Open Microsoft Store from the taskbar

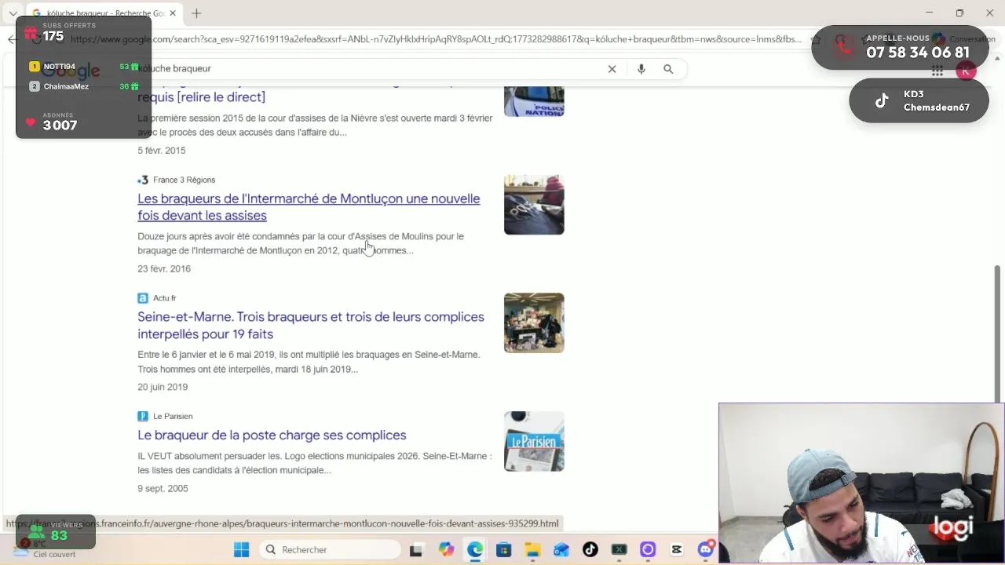(x=503, y=549)
